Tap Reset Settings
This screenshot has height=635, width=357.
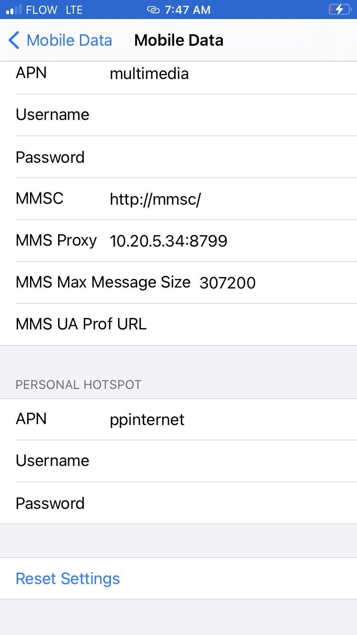(68, 578)
